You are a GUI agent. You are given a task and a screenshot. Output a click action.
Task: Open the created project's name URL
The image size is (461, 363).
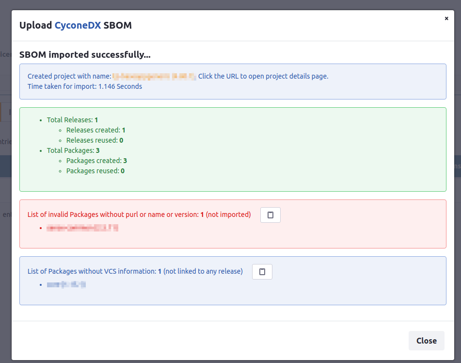click(x=154, y=76)
